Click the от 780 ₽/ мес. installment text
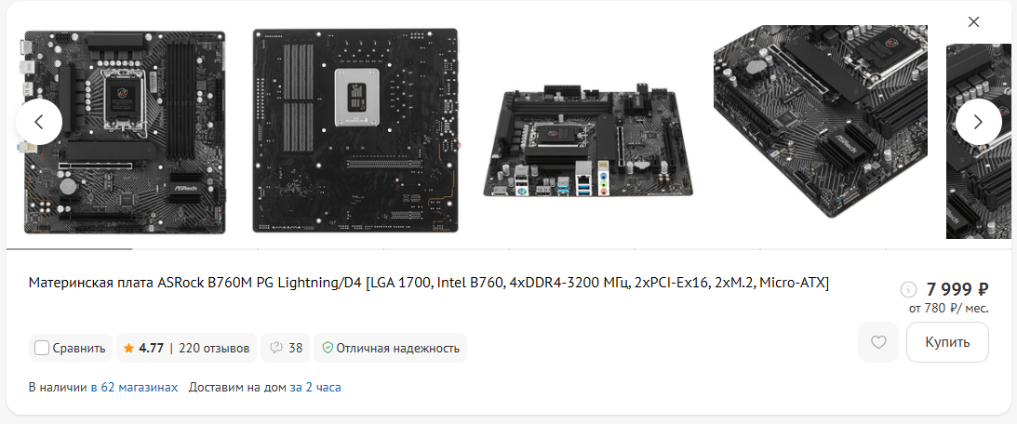This screenshot has width=1017, height=424. click(x=948, y=309)
